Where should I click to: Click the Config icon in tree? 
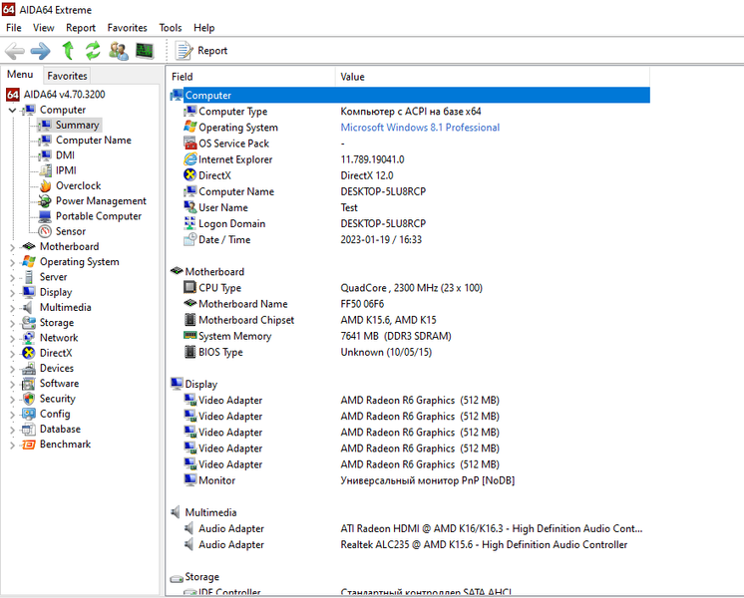tap(29, 414)
